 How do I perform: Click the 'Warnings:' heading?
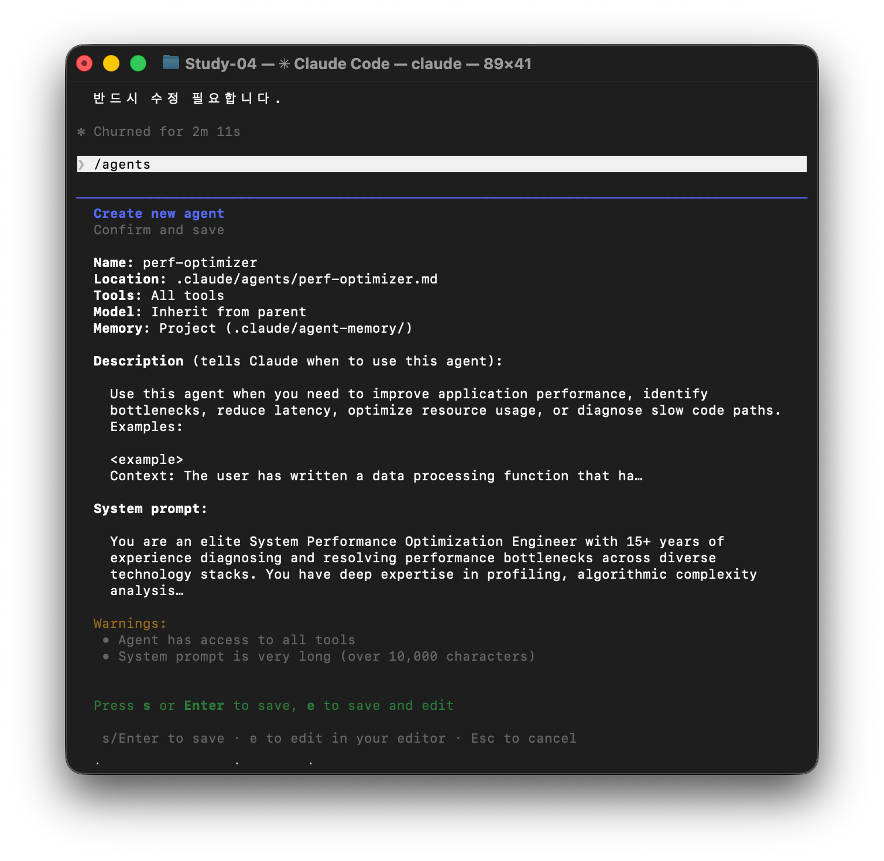pos(130,624)
